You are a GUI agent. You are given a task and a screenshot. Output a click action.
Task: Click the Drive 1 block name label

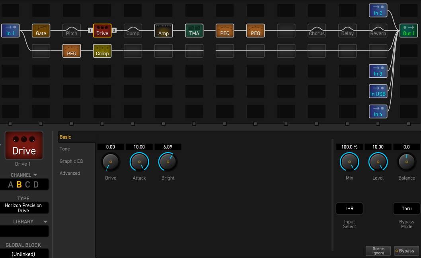pos(23,164)
